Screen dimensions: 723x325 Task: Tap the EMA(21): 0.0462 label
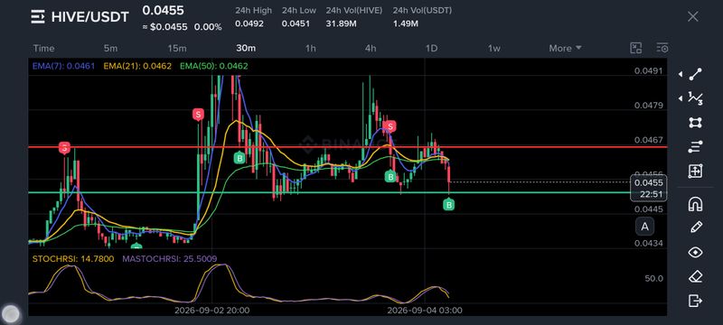pos(137,66)
